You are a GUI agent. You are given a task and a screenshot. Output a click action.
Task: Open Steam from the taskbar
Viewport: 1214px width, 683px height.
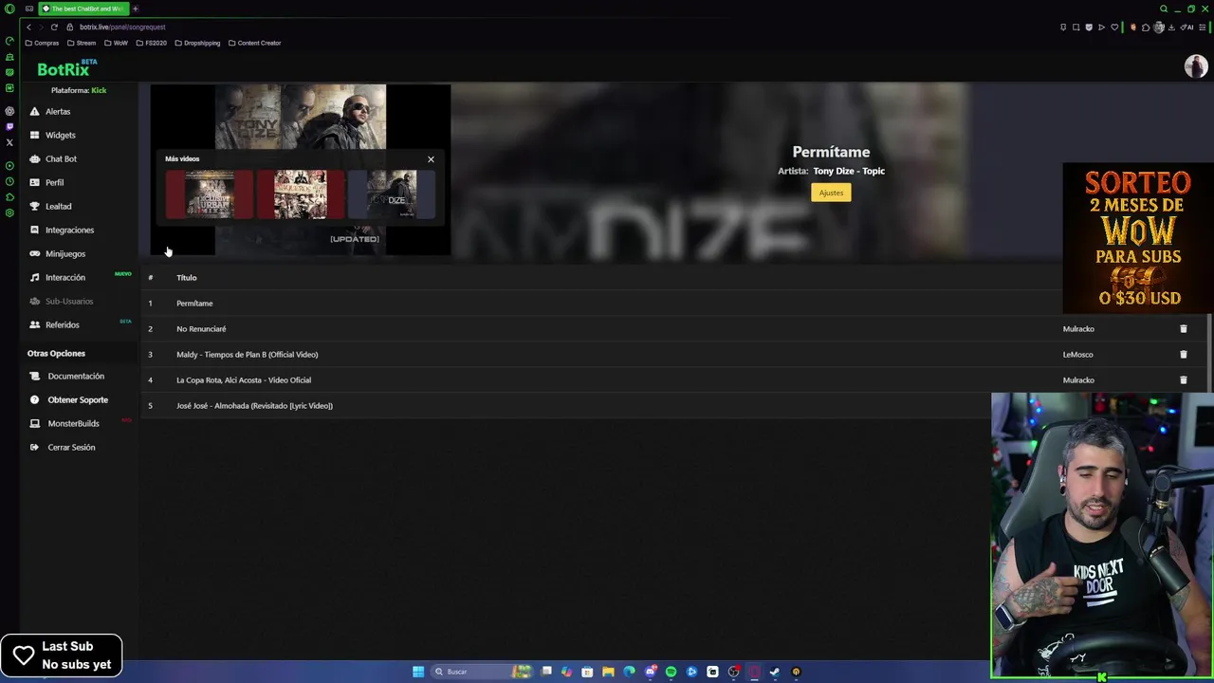pos(775,672)
